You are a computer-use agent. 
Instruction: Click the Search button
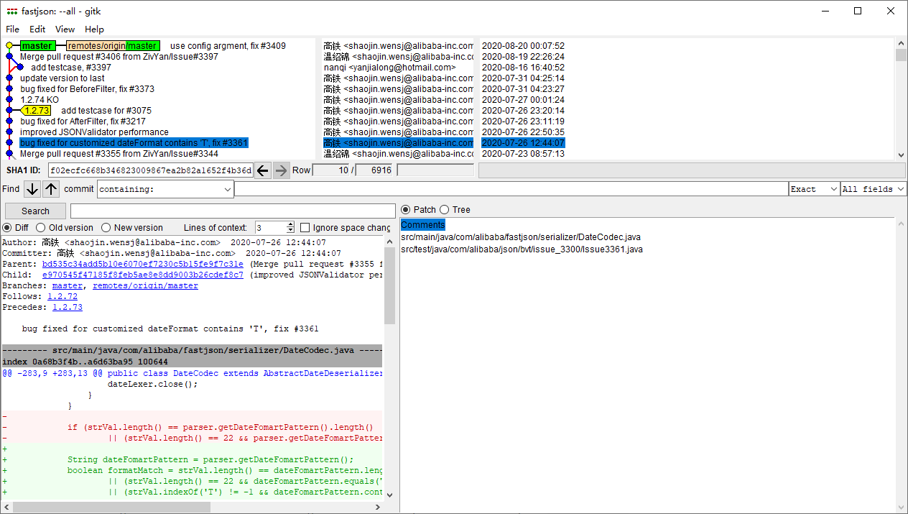(x=35, y=211)
